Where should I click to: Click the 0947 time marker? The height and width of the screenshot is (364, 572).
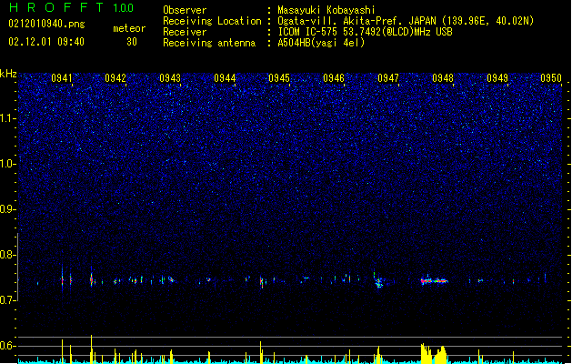tap(388, 77)
